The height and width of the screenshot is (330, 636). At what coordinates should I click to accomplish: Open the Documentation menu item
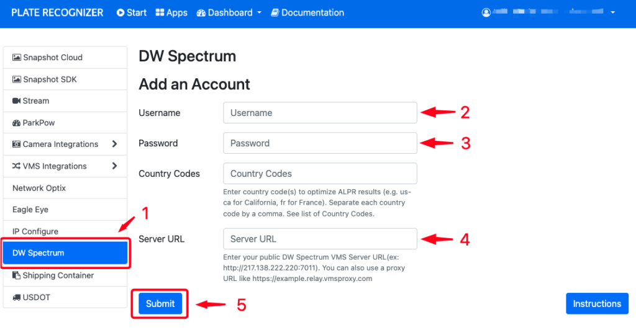click(x=307, y=12)
